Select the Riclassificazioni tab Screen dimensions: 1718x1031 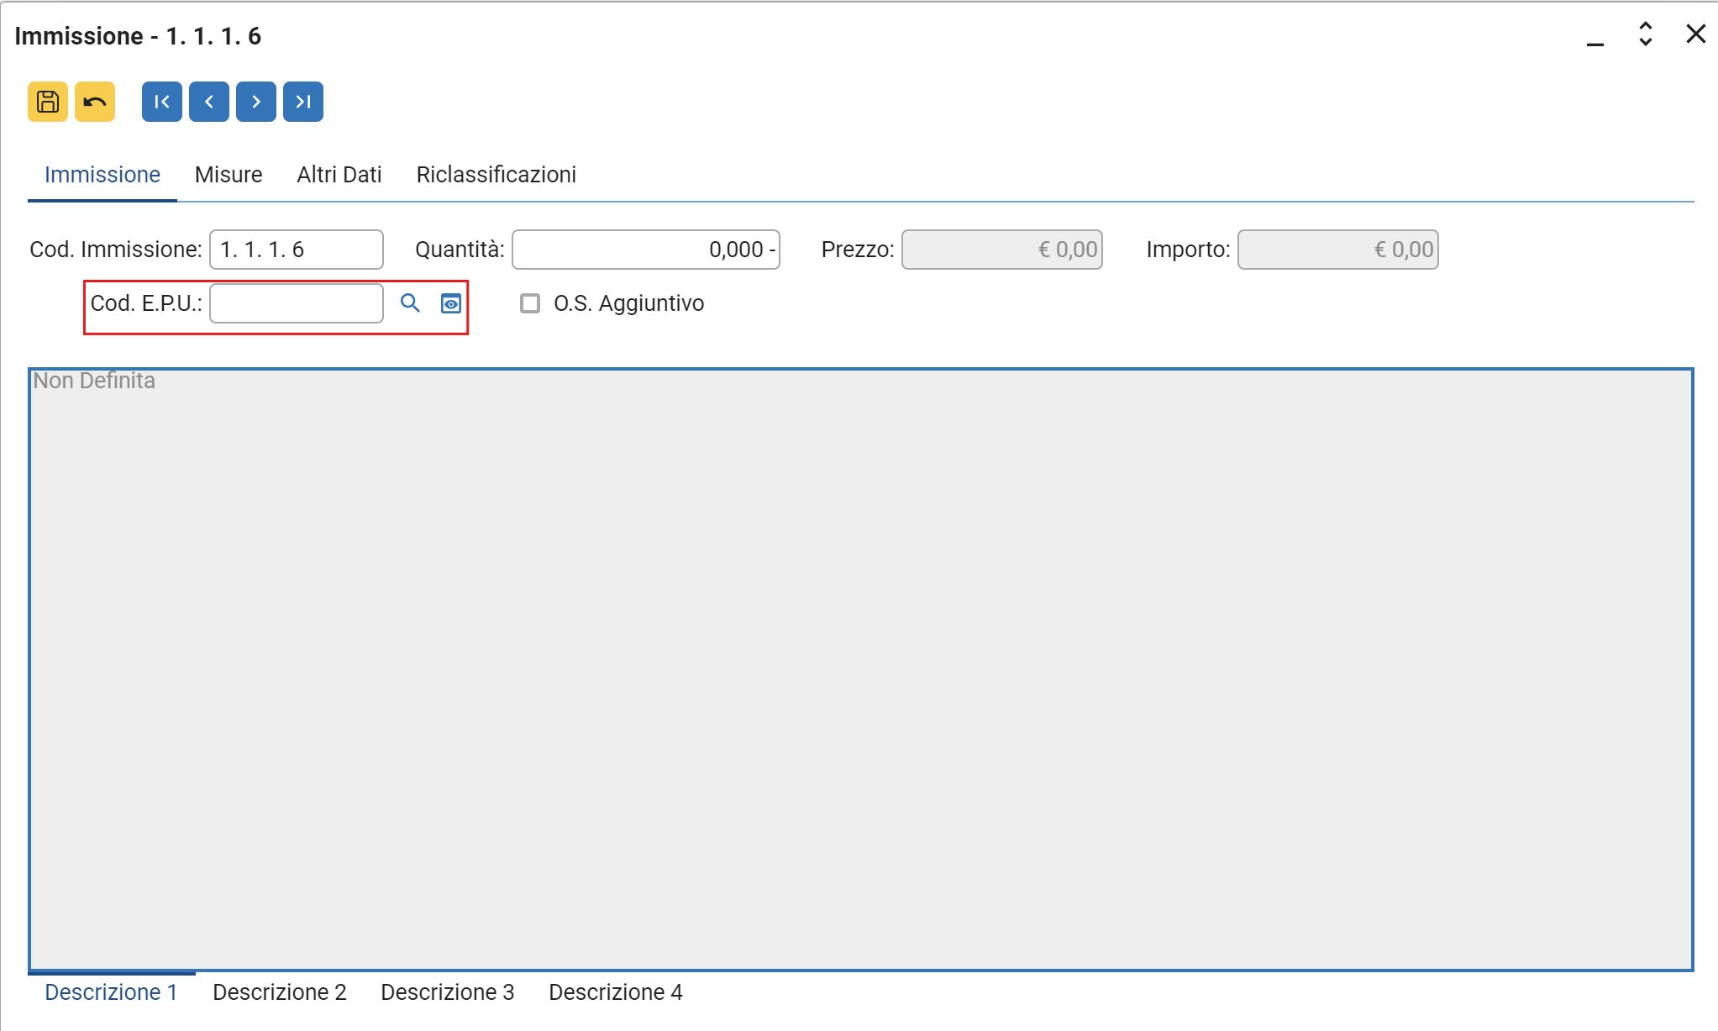pos(496,175)
